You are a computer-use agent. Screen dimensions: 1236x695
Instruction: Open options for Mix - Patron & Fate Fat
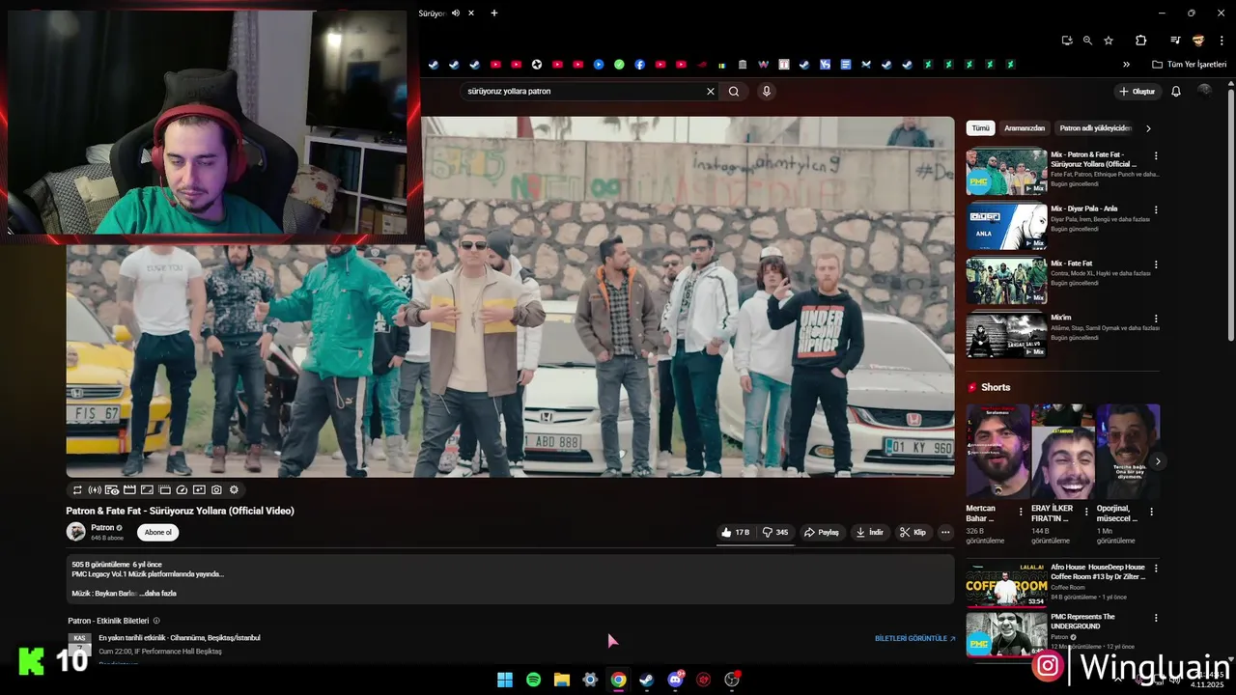[1156, 155]
